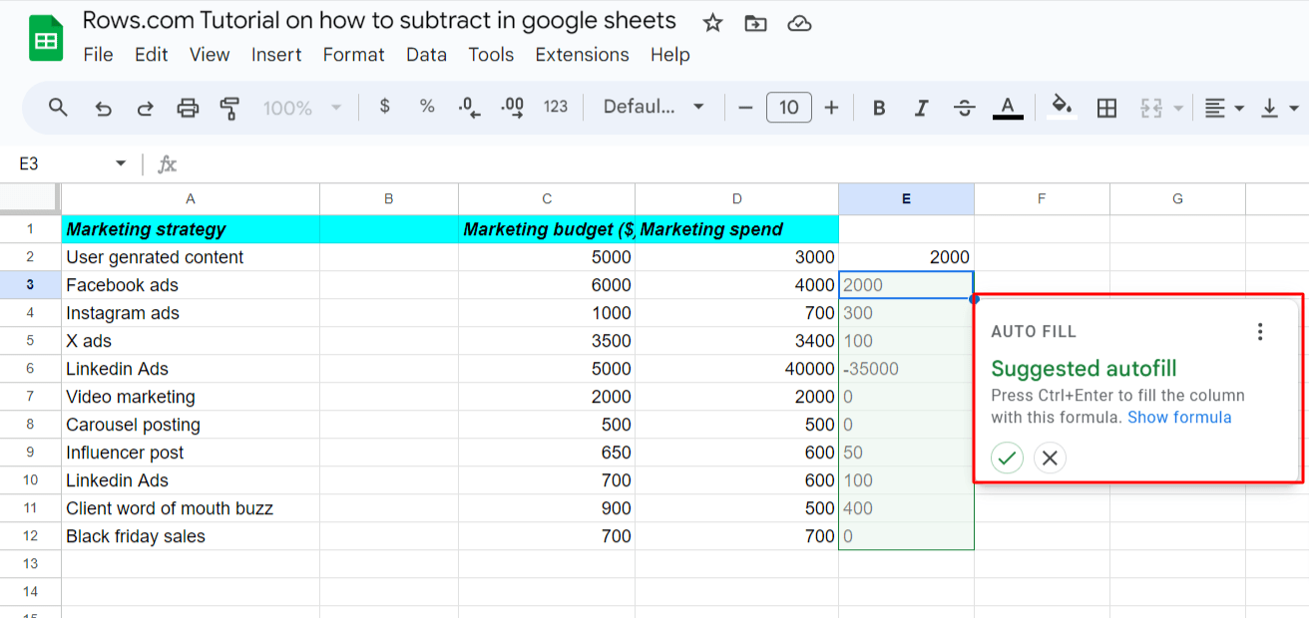Open the autofill popup three-dot menu
The width and height of the screenshot is (1309, 618).
(1261, 331)
